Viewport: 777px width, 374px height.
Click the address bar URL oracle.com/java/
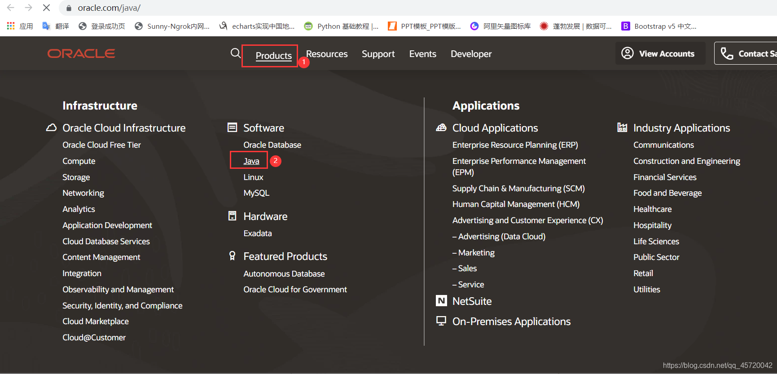tap(109, 8)
